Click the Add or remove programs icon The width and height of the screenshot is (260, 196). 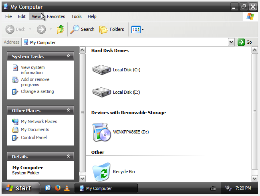[15, 80]
